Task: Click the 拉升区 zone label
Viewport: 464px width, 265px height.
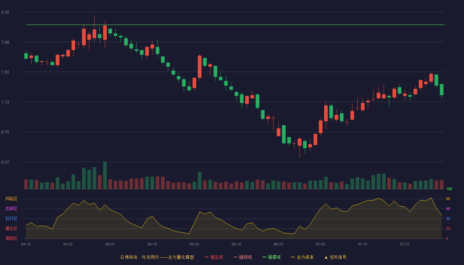Action: (12, 219)
